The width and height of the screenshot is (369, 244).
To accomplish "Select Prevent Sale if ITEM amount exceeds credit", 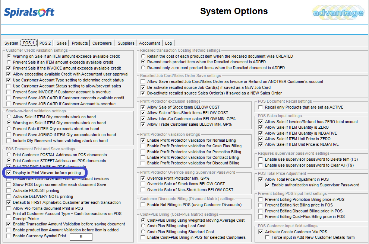I will [9, 62].
